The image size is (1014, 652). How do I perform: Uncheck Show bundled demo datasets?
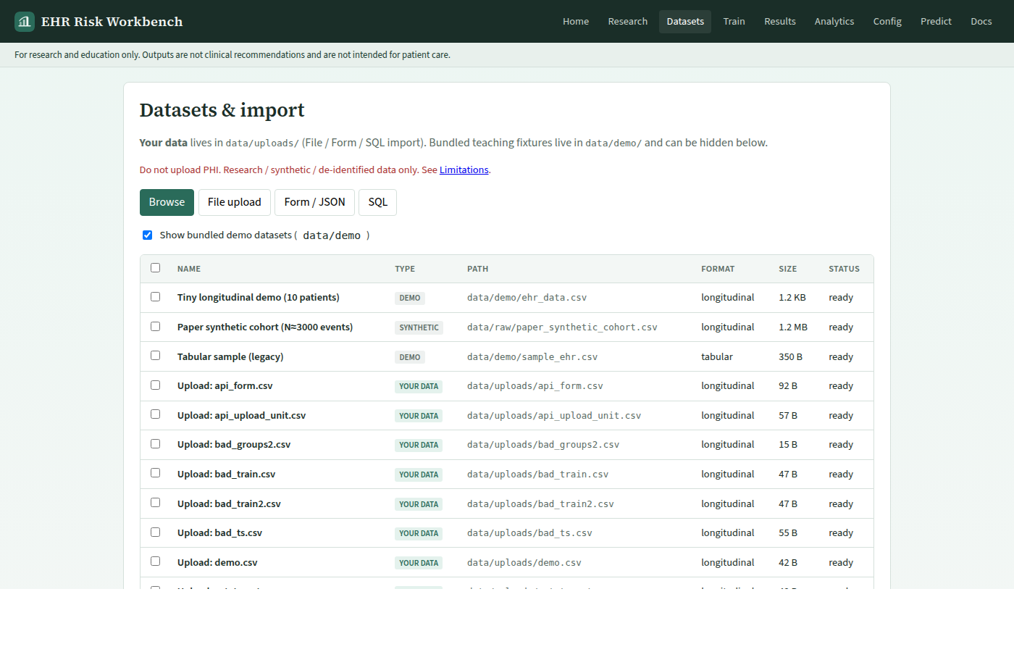[148, 235]
